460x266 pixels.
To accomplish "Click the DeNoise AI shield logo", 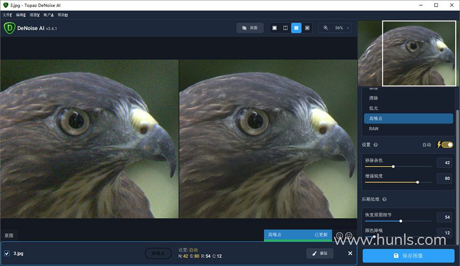I will coord(10,28).
